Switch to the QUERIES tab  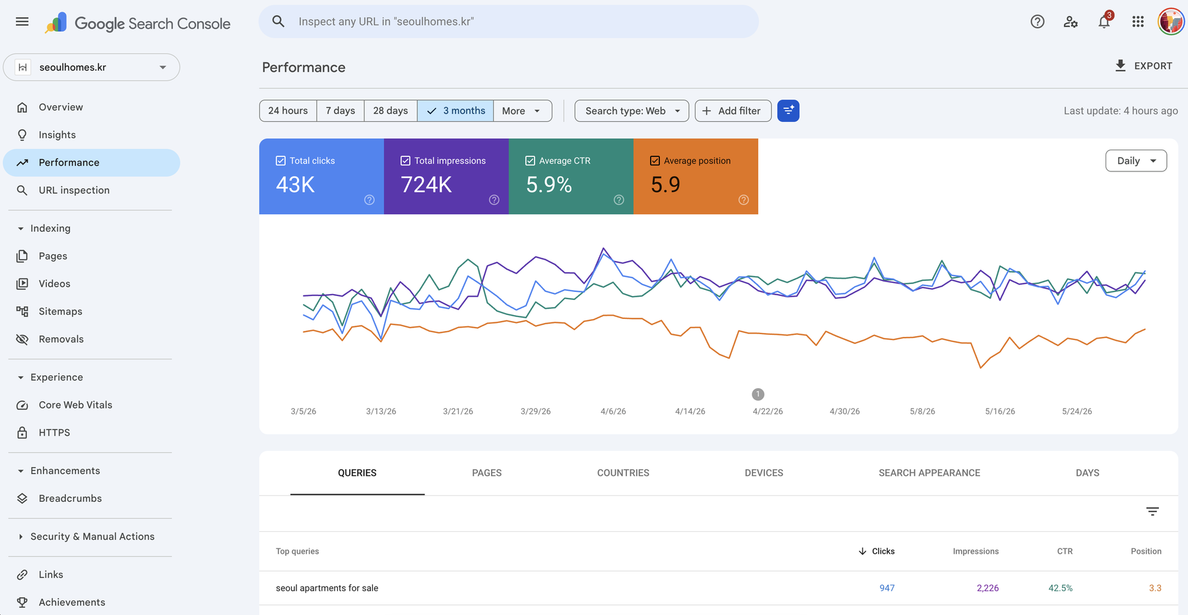(x=357, y=473)
